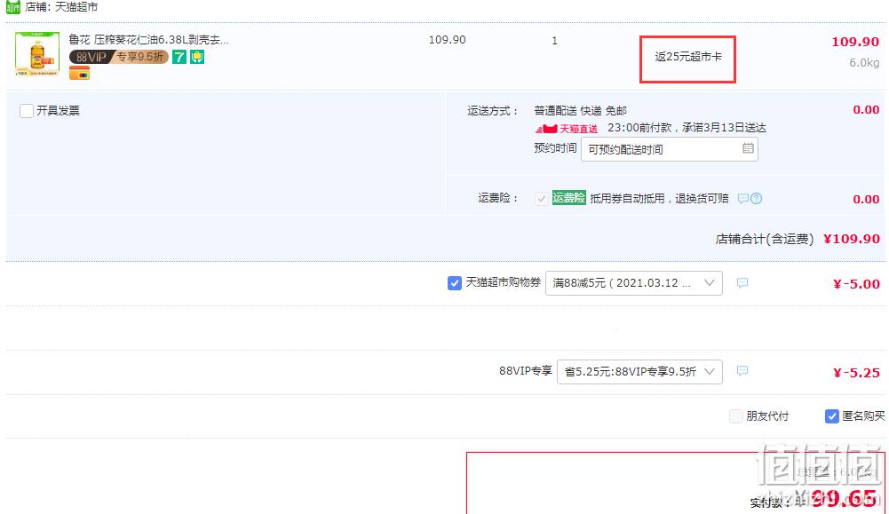Click the 可预约配送时间 input field
Screen dimensions: 889x514
point(669,150)
